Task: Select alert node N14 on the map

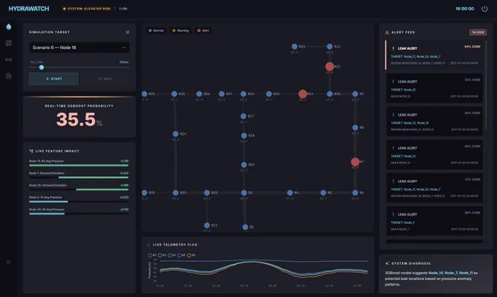Action: (303, 94)
